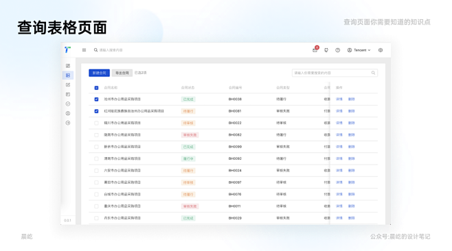Open the login arrow-circle sidebar icon
The height and width of the screenshot is (251, 452).
click(x=68, y=123)
